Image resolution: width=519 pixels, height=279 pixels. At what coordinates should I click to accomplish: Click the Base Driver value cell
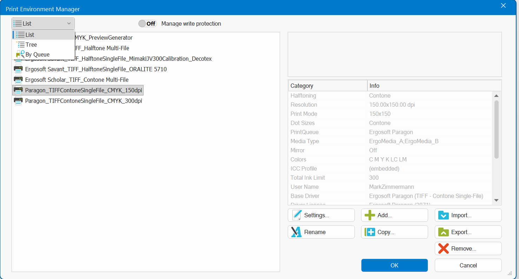426,196
